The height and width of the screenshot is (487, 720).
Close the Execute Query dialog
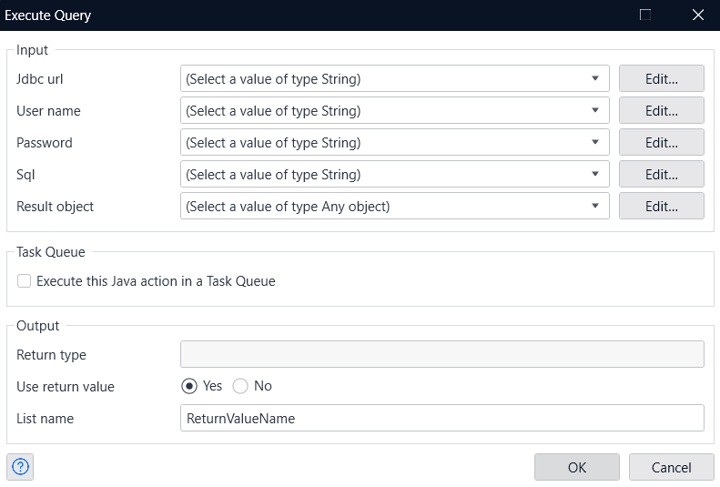698,15
